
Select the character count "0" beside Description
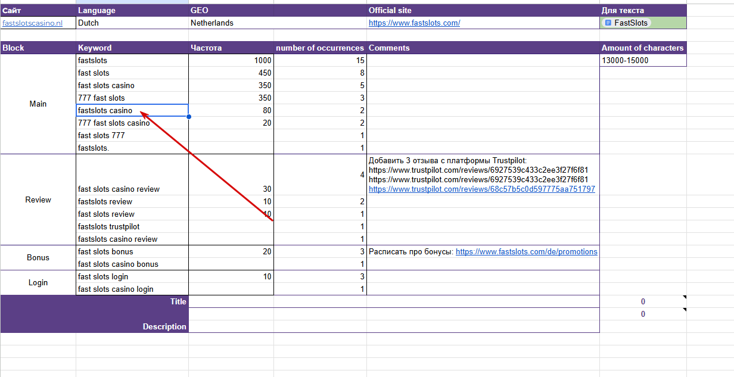(x=643, y=314)
